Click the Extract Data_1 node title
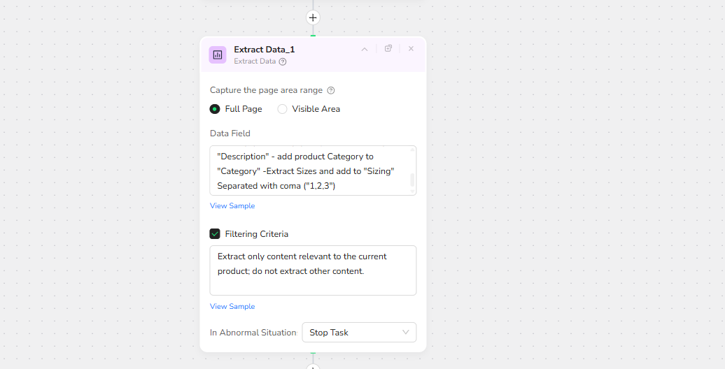The height and width of the screenshot is (369, 725). [264, 50]
